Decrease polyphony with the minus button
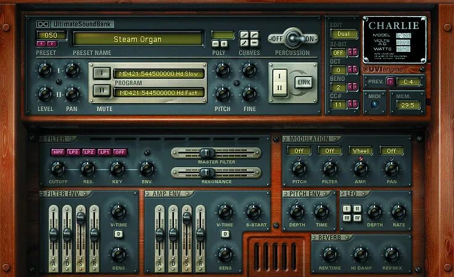 215,44
